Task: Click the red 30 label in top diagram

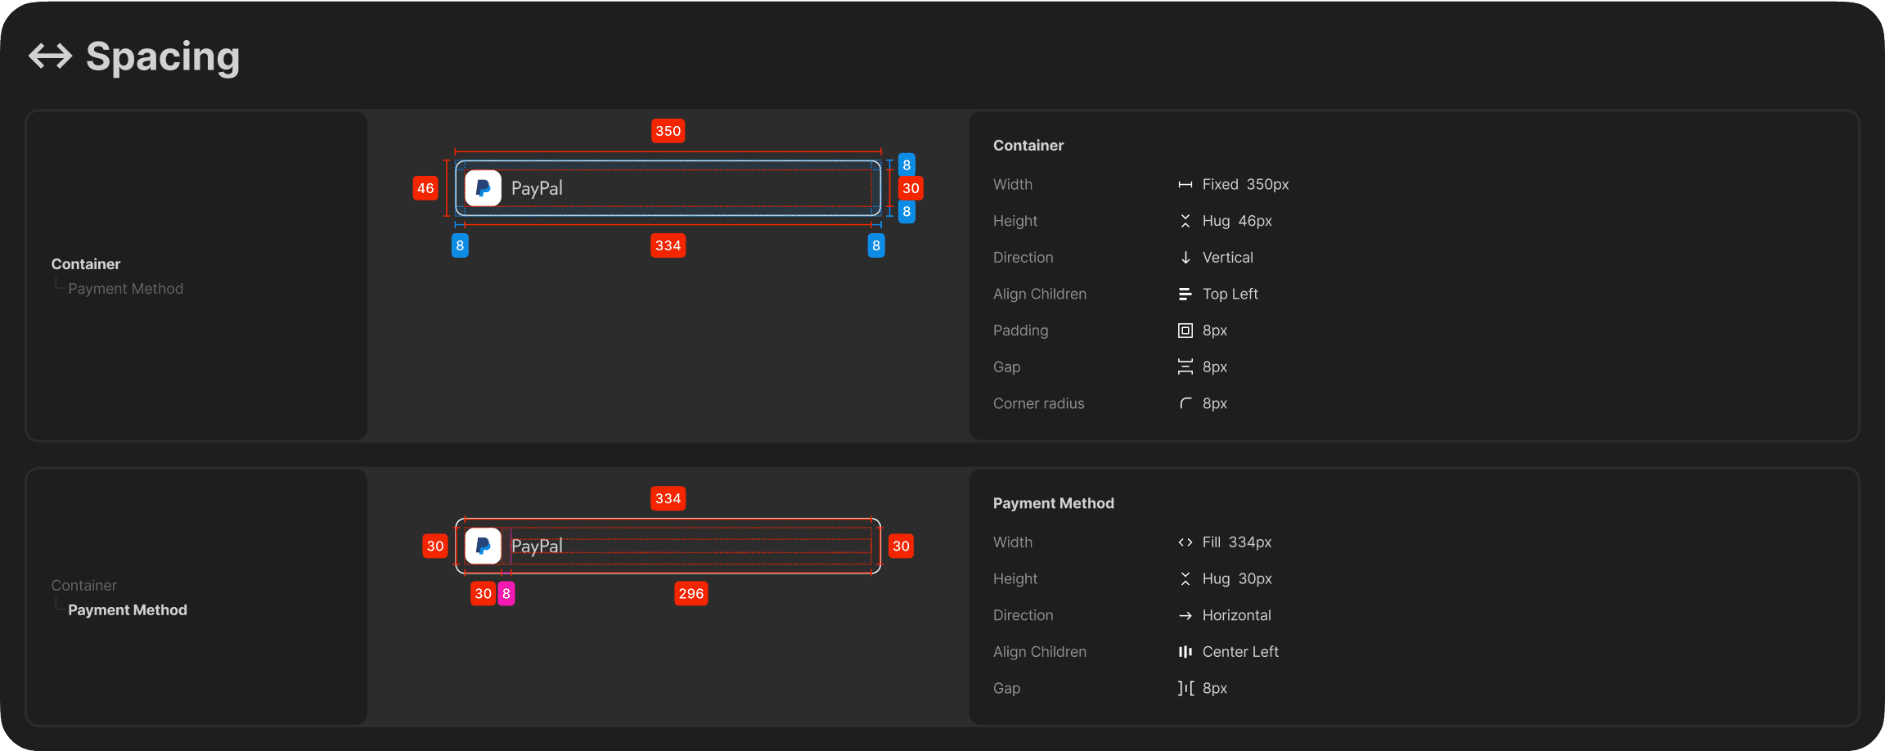Action: (911, 188)
